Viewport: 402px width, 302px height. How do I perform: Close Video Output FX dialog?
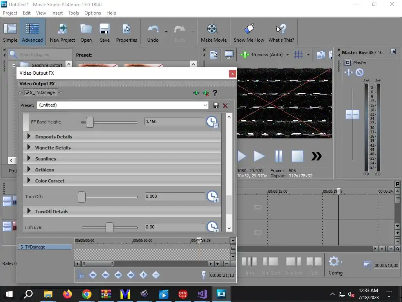pos(232,74)
